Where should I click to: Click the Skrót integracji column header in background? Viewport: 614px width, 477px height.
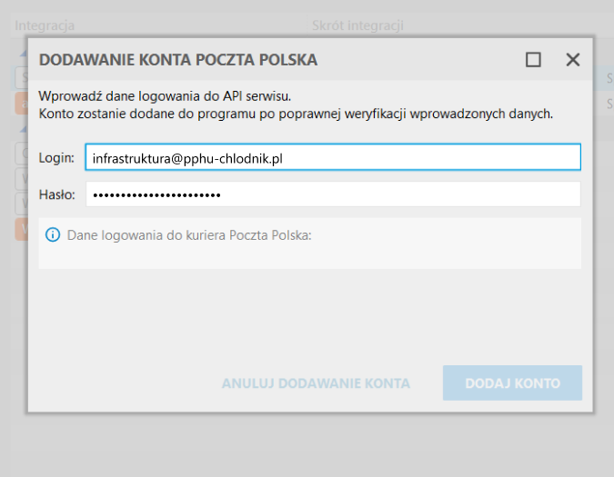click(357, 25)
